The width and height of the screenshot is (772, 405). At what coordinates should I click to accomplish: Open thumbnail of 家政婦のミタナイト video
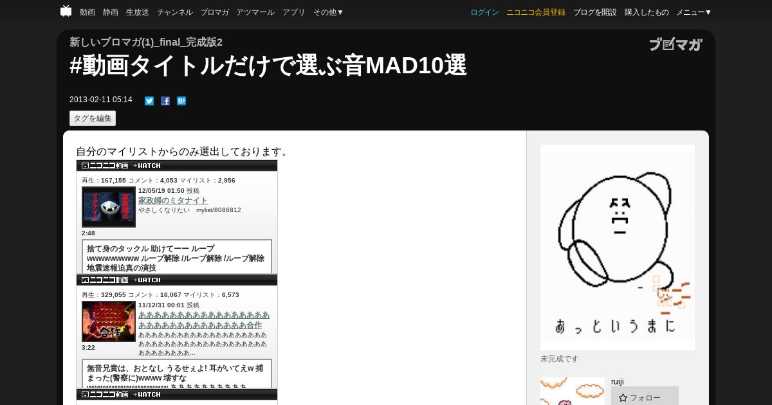109,207
